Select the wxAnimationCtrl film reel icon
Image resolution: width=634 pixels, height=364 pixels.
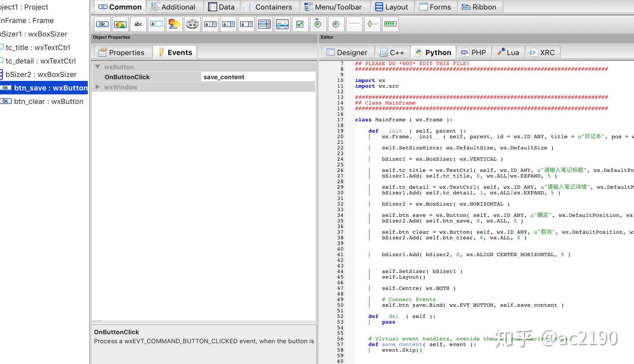[x=192, y=24]
